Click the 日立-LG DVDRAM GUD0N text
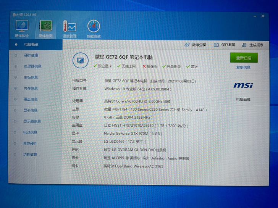 point(135,150)
